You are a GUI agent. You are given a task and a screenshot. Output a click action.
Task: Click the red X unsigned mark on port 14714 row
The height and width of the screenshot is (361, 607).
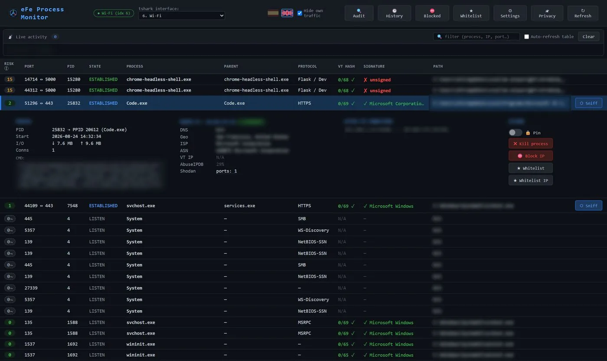(x=366, y=80)
